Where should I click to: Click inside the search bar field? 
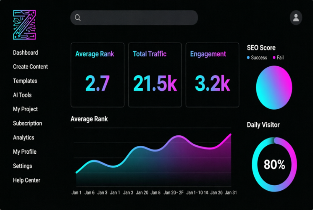click(x=134, y=18)
